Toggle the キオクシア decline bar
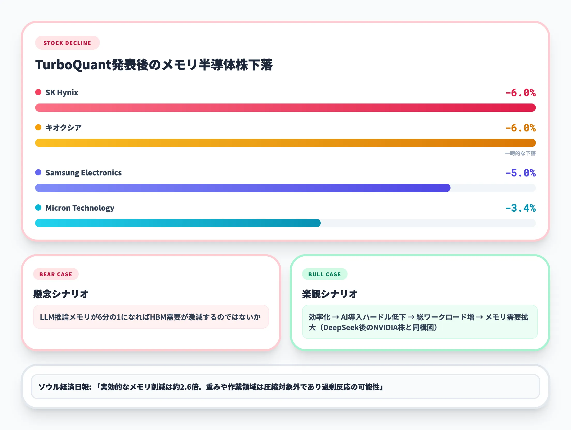 point(284,143)
